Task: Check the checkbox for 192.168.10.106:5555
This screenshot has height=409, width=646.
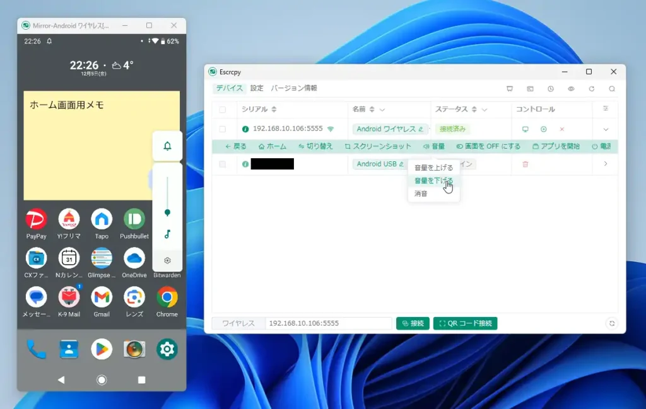Action: (x=223, y=129)
